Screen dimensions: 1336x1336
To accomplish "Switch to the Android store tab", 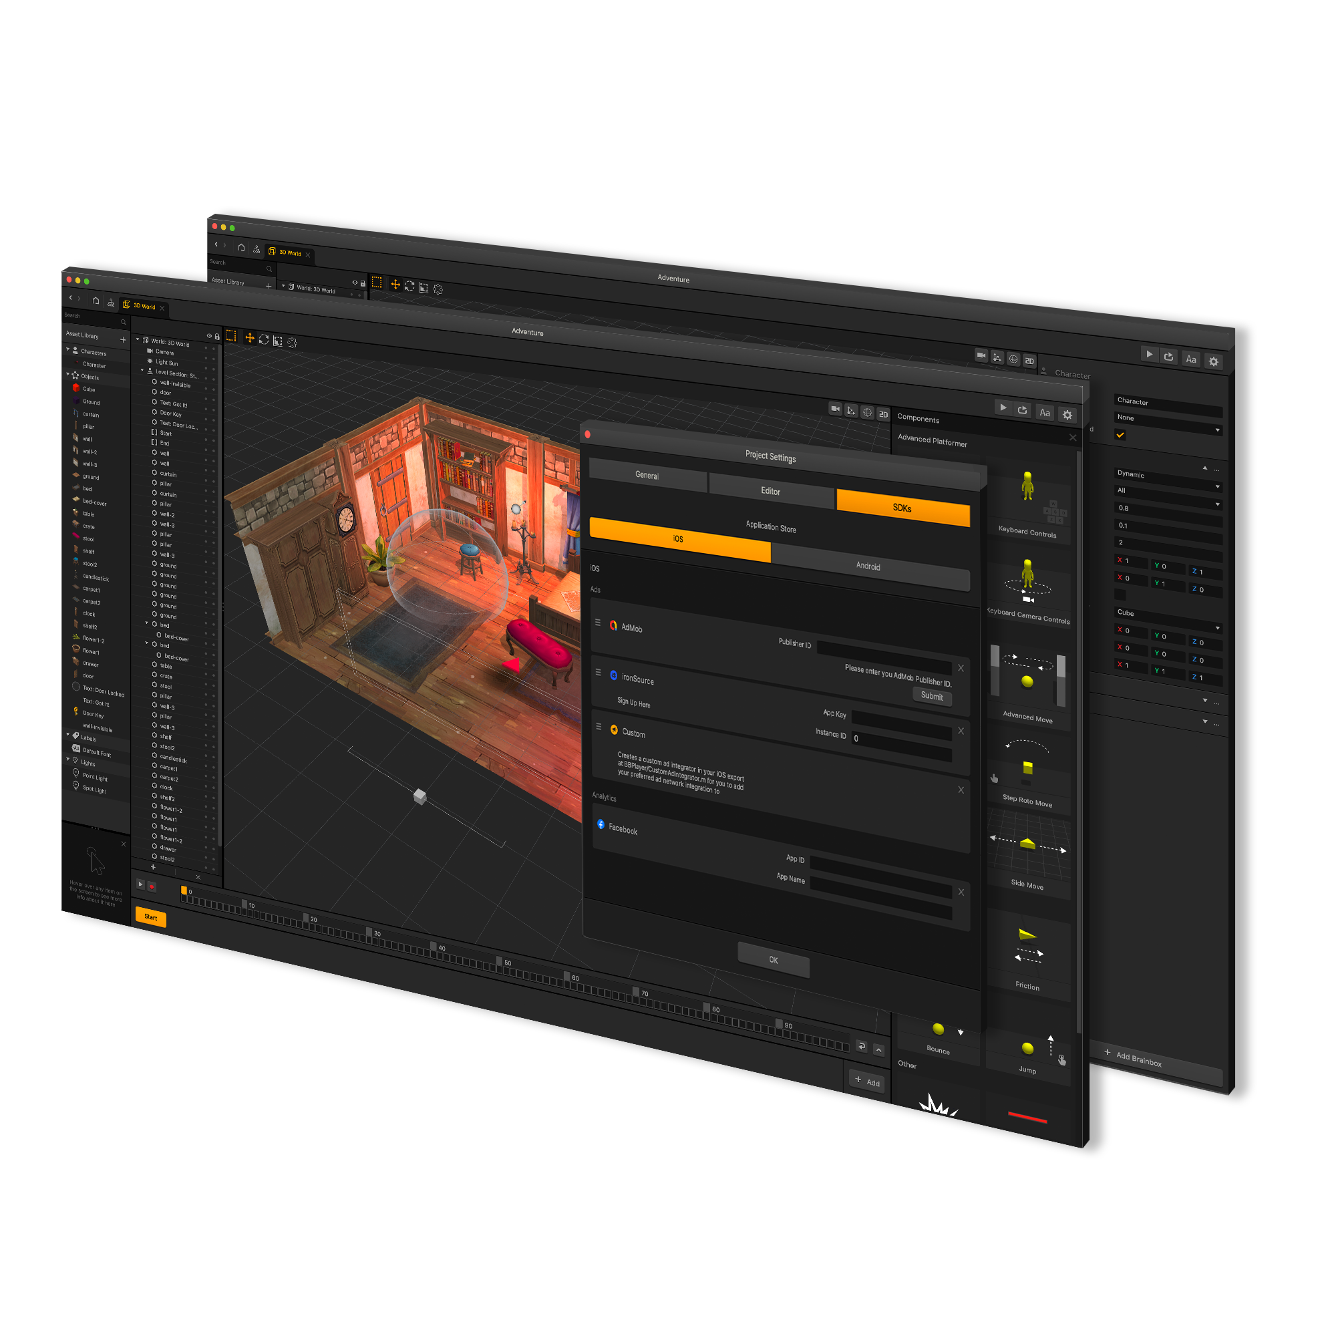I will (x=868, y=566).
